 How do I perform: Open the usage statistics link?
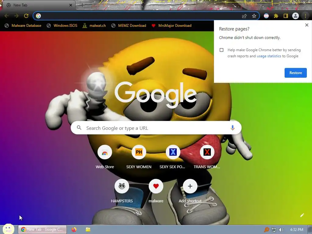[269, 56]
